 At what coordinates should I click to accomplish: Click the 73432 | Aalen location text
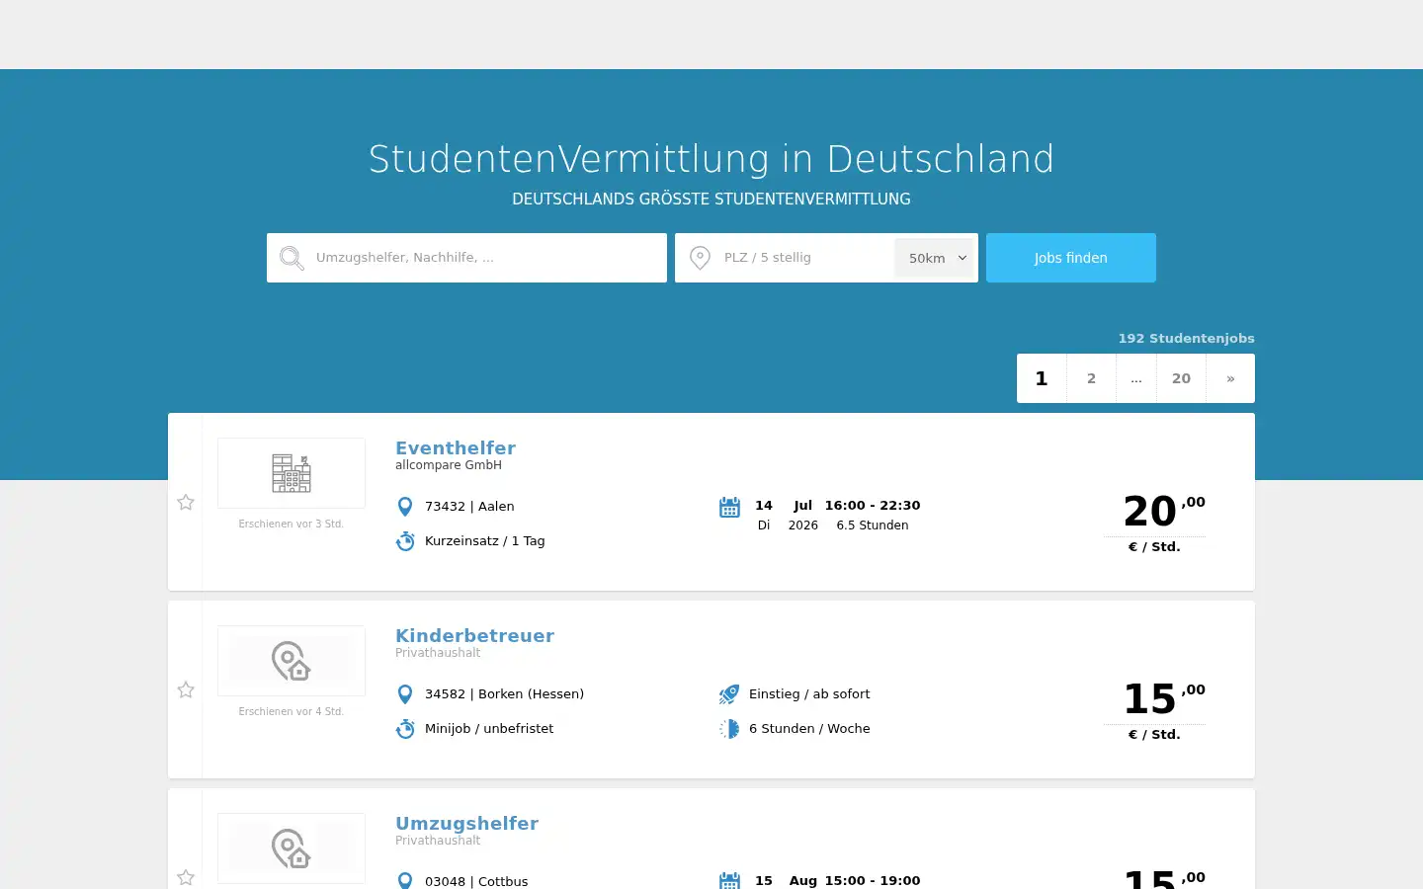pos(469,507)
